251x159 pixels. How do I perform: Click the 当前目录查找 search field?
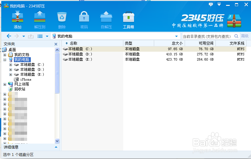tap(208, 36)
